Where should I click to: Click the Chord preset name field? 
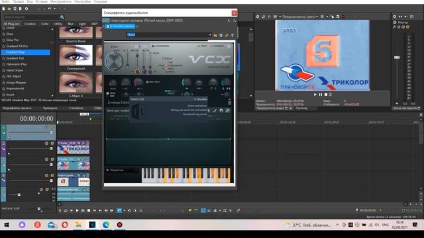pyautogui.click(x=167, y=35)
